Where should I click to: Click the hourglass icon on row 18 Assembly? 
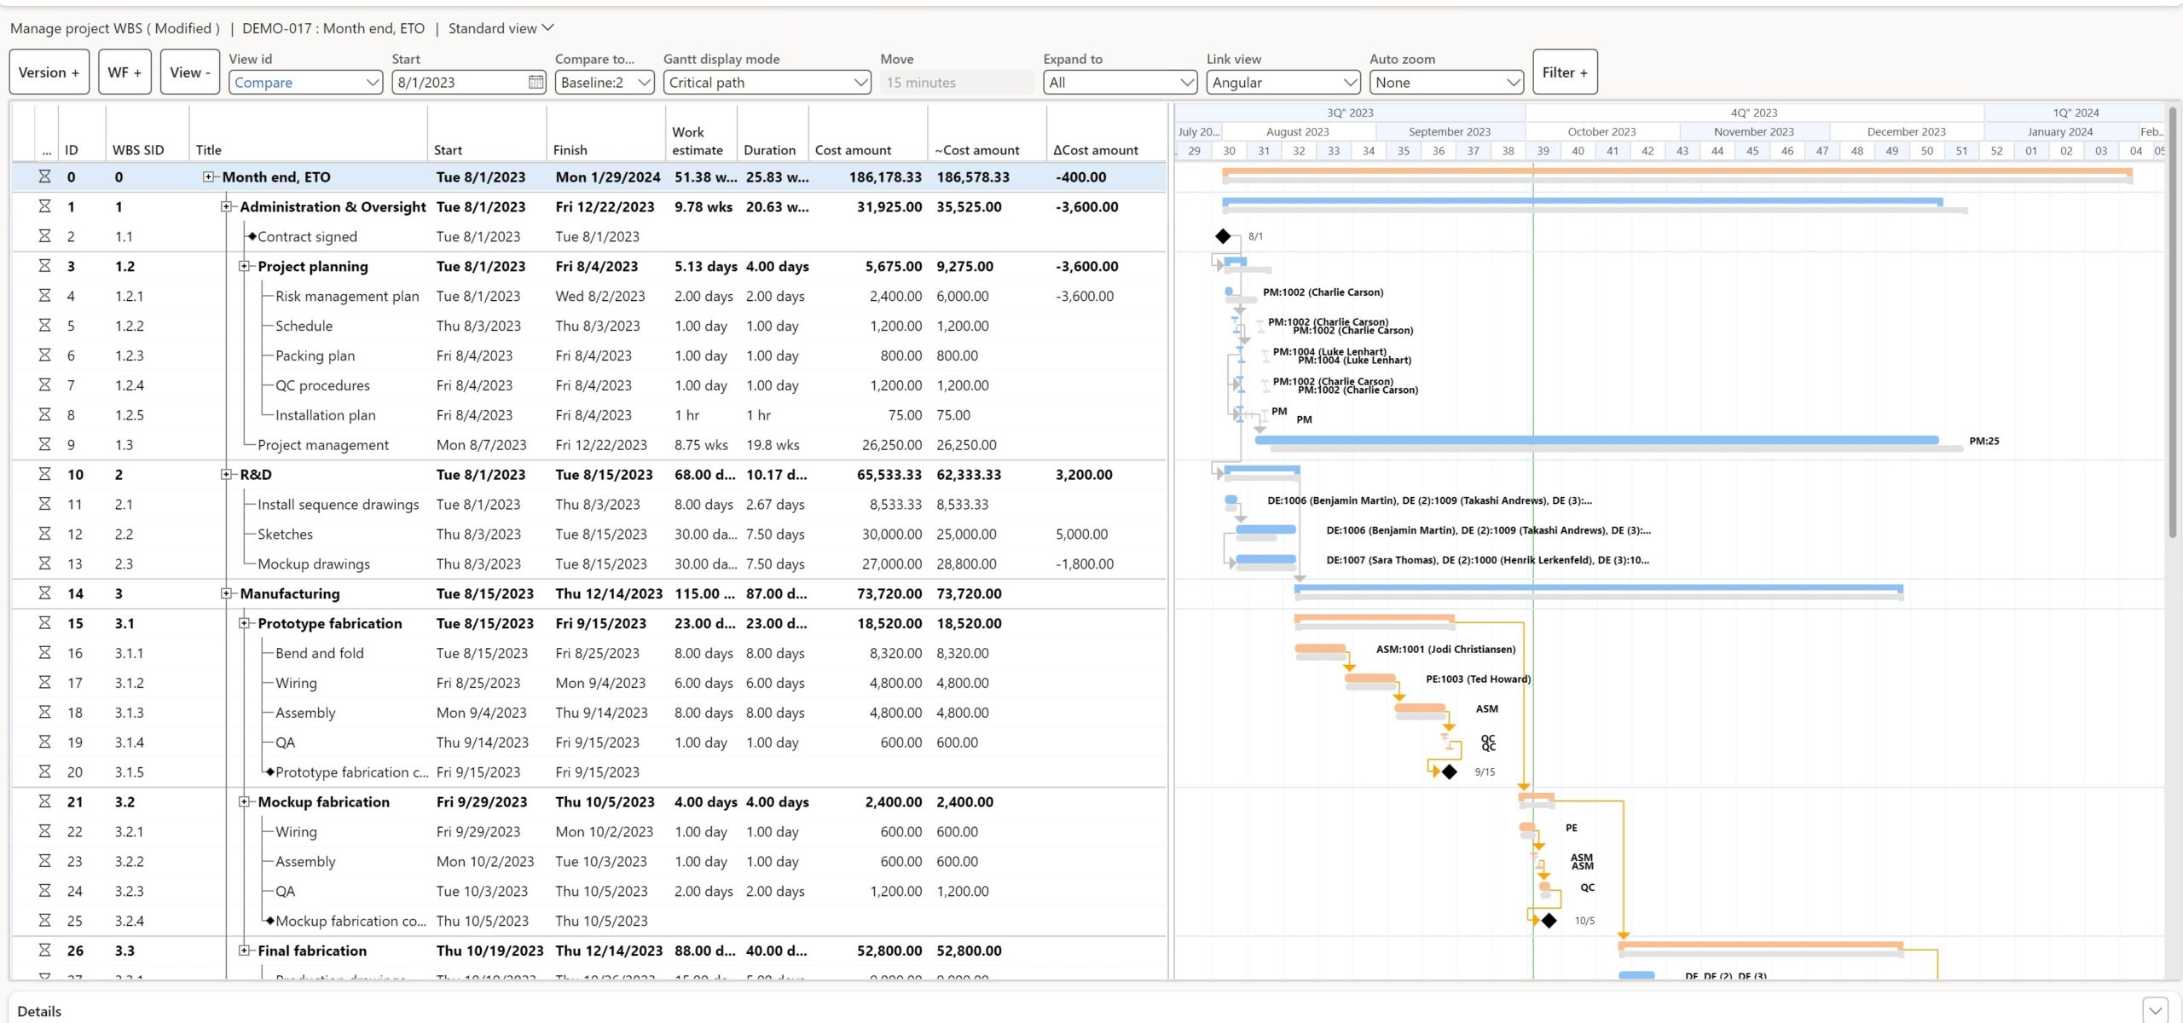click(x=44, y=712)
